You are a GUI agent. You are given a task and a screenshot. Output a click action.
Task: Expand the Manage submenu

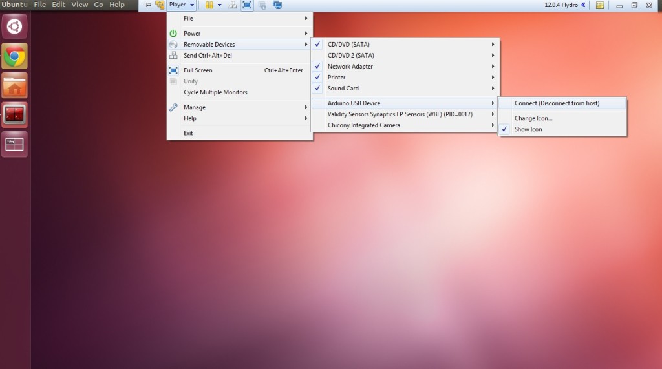[x=195, y=107]
